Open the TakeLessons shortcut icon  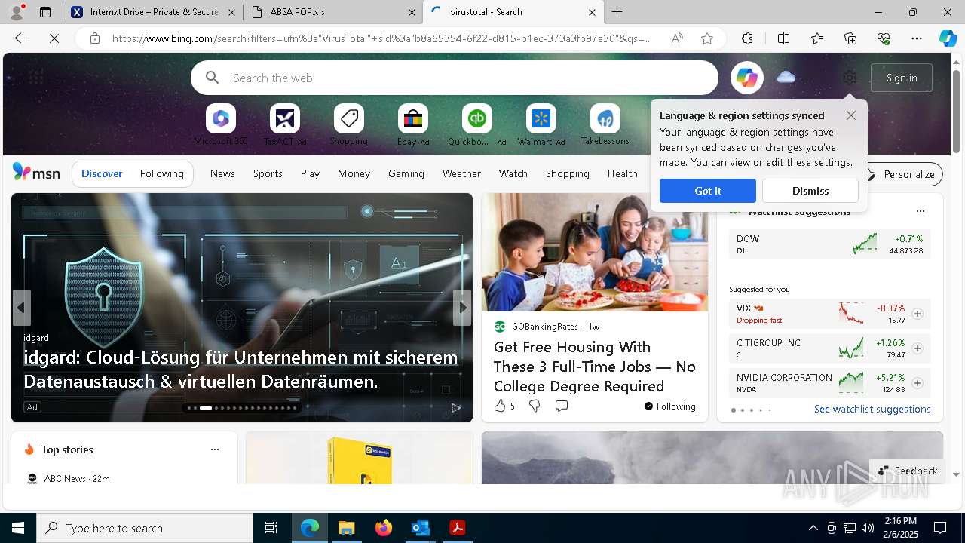coord(605,118)
